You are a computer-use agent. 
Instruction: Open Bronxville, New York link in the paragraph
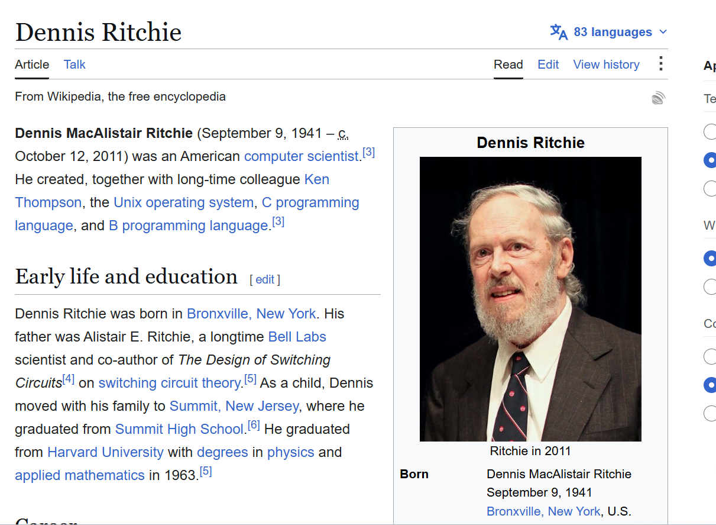point(251,314)
